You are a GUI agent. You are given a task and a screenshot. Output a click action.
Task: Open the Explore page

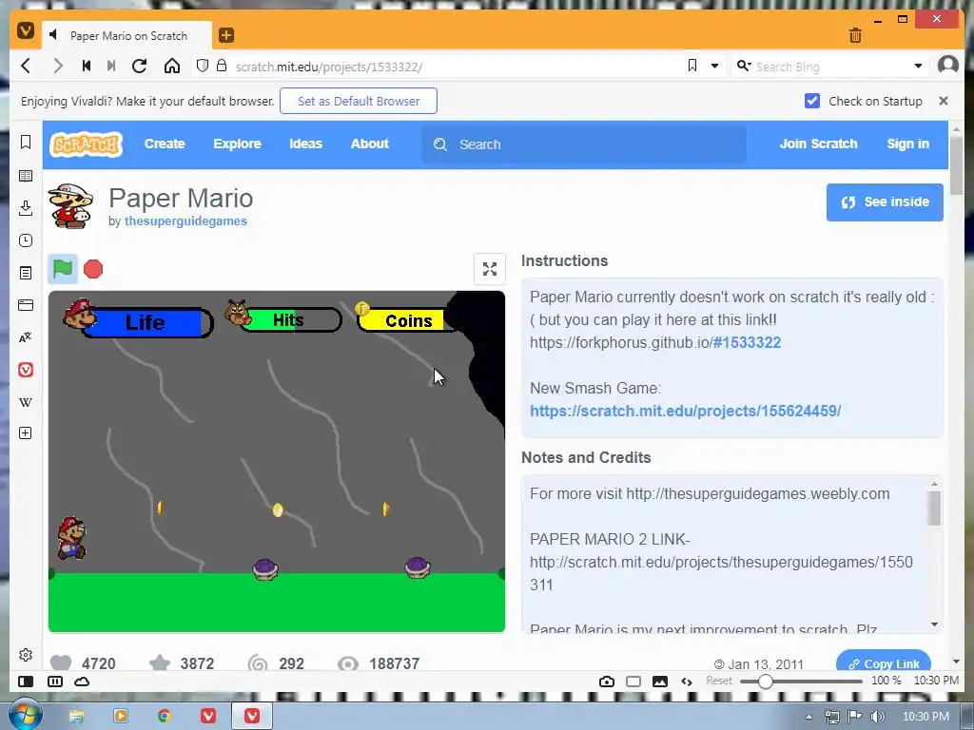click(237, 144)
